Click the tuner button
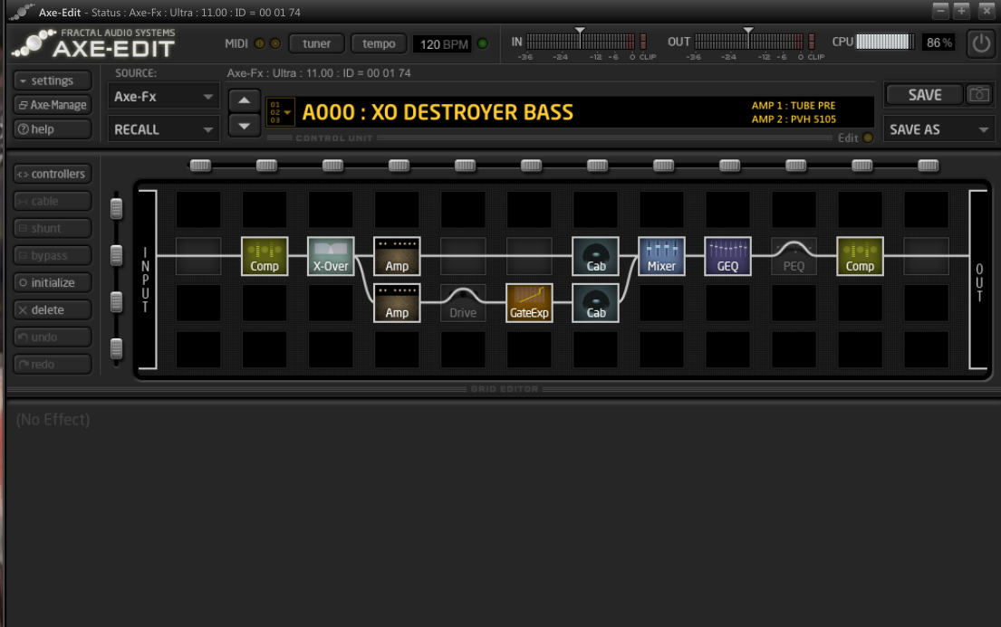Viewport: 1001px width, 627px height. pyautogui.click(x=316, y=43)
